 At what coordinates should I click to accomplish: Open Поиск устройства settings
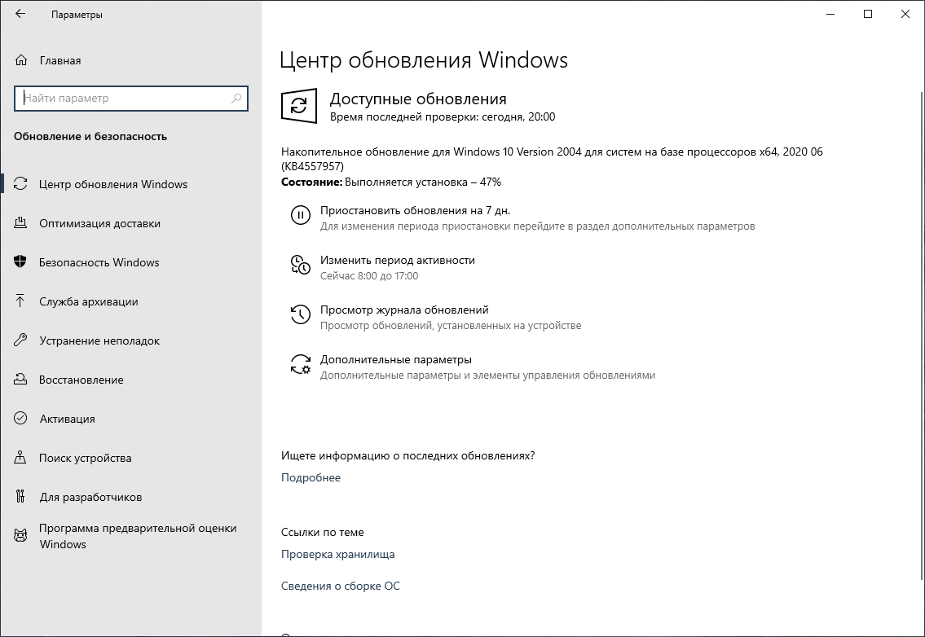click(86, 458)
